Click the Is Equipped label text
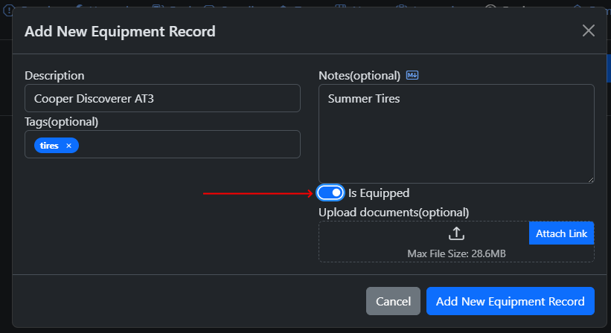Viewport: 611px width, 333px height. coord(379,193)
